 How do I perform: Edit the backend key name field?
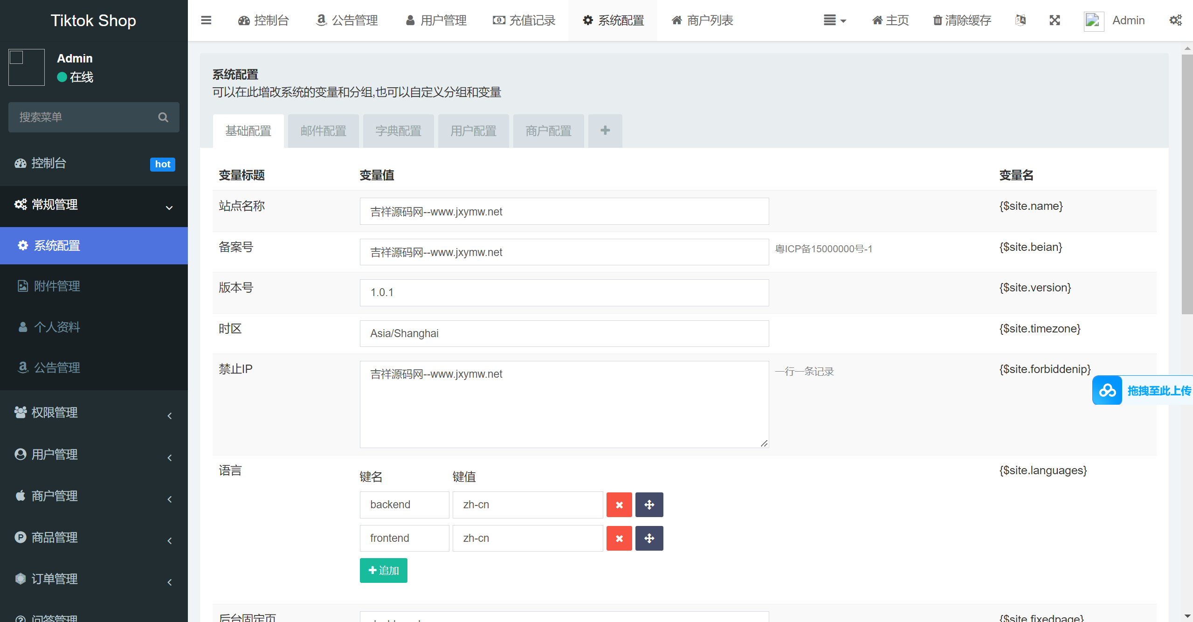pos(404,505)
